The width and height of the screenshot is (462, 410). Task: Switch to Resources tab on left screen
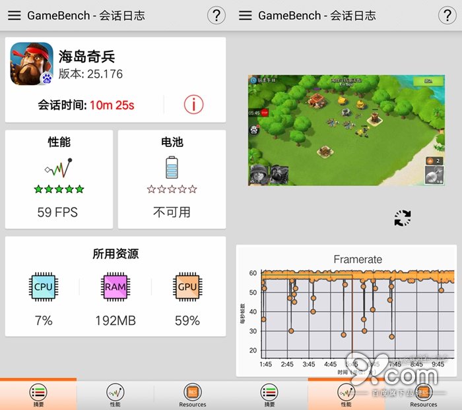tap(193, 394)
